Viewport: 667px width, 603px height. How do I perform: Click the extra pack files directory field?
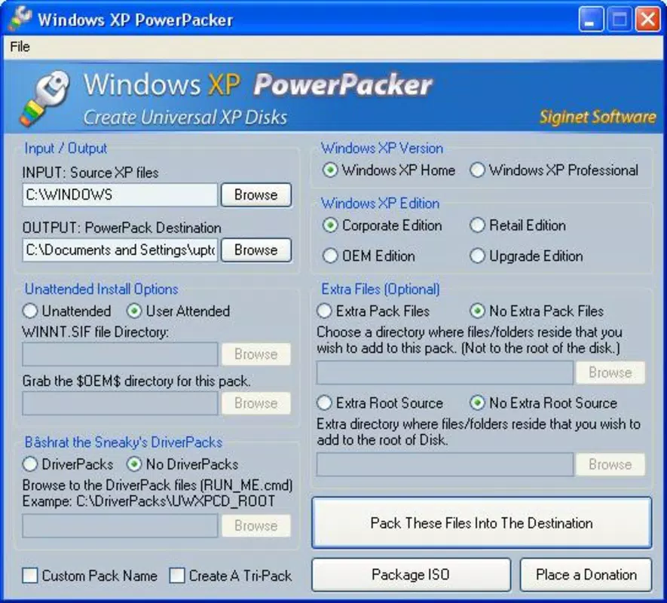pyautogui.click(x=445, y=373)
